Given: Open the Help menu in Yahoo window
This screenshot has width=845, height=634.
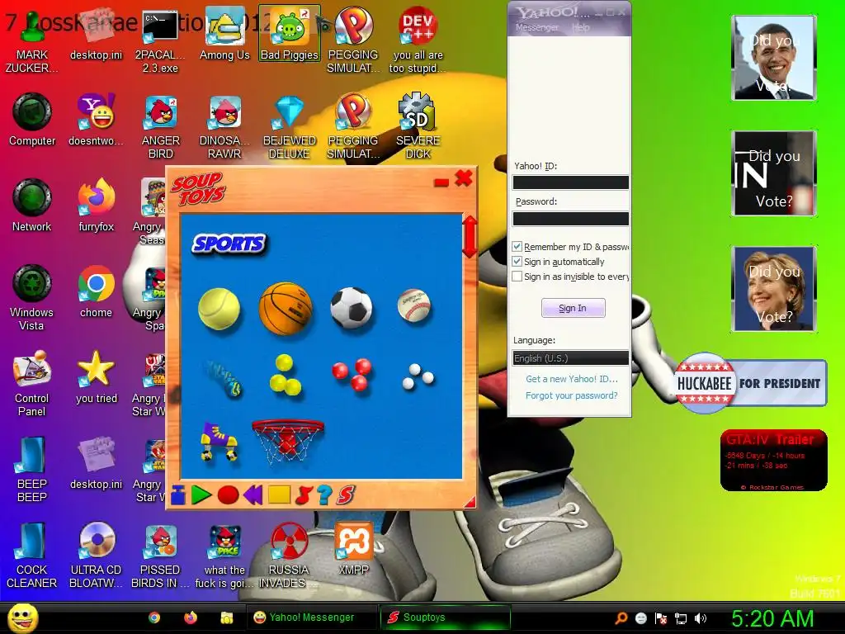Looking at the screenshot, I should click(x=580, y=27).
